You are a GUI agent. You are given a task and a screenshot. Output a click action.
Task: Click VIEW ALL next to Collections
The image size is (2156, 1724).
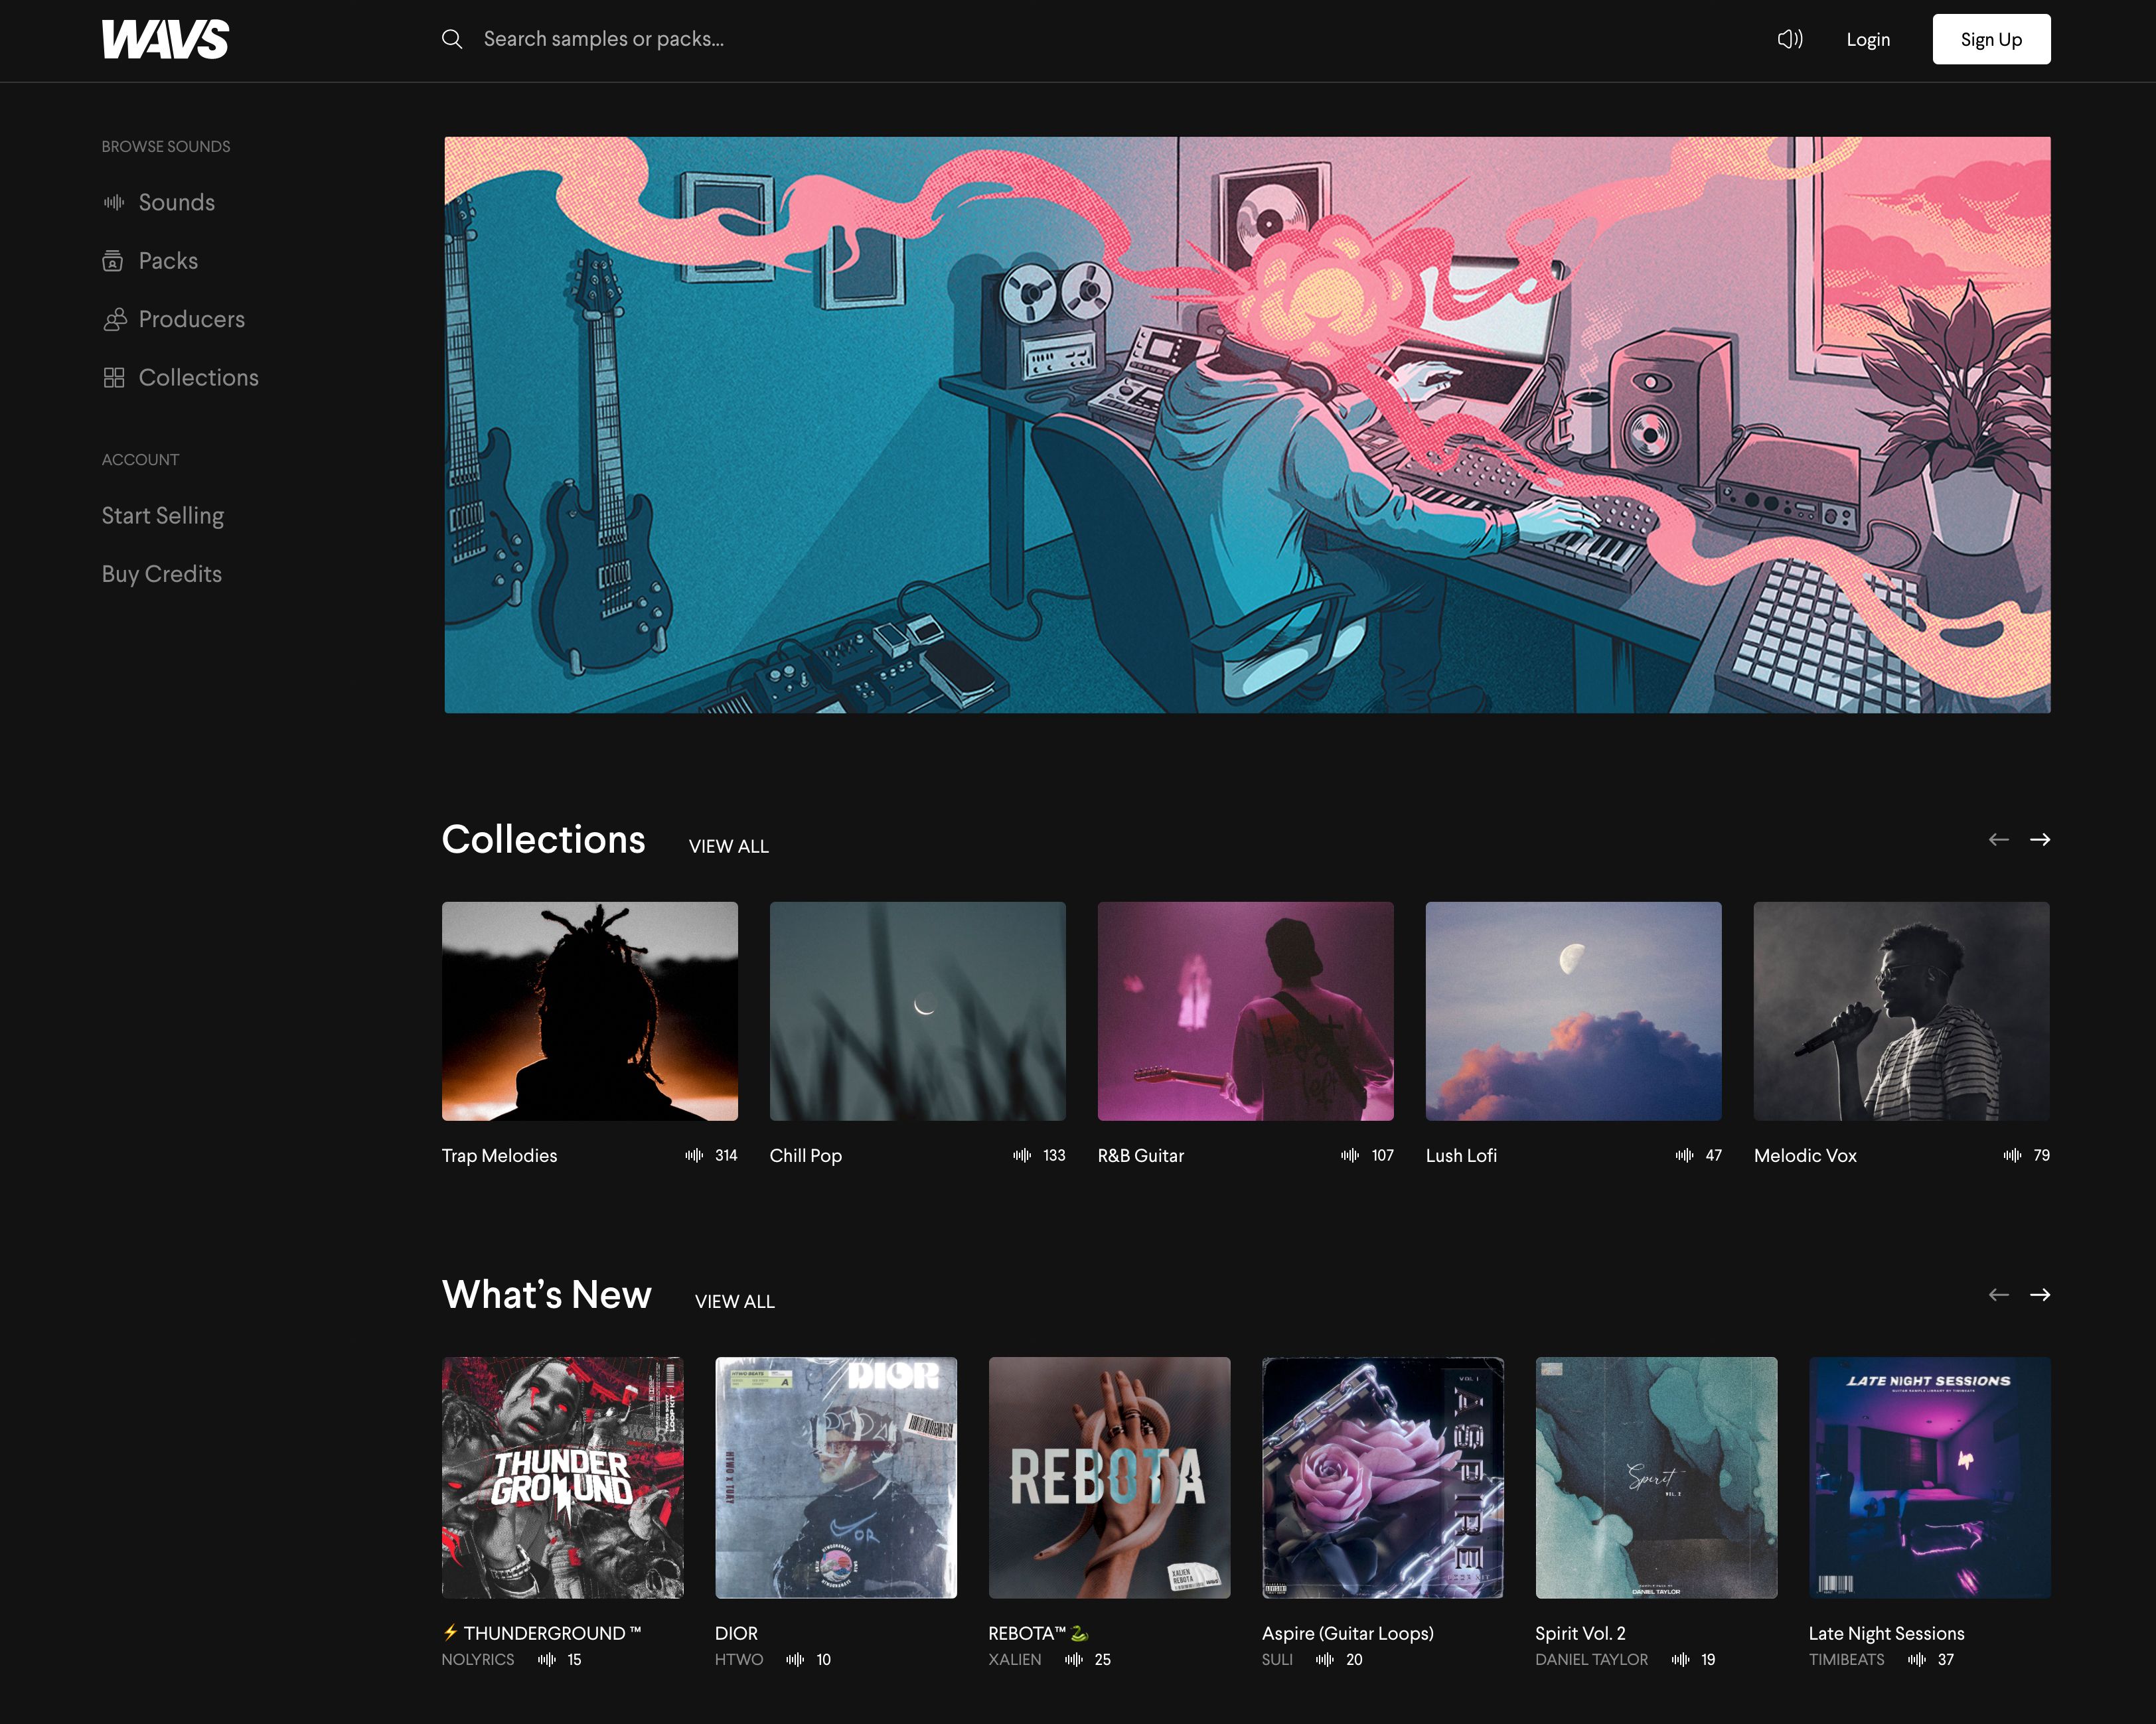728,847
